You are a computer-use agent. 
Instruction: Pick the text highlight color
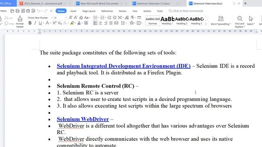(72, 23)
